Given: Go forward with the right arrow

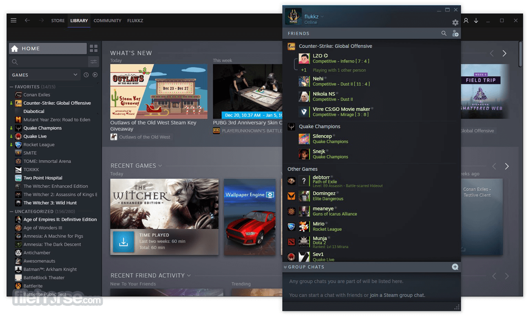Looking at the screenshot, I should (x=41, y=20).
